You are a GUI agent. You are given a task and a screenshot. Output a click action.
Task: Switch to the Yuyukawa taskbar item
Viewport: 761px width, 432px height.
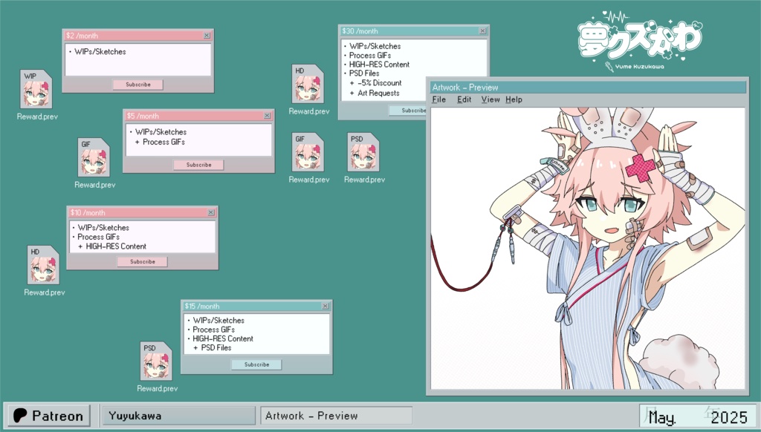[x=178, y=416]
